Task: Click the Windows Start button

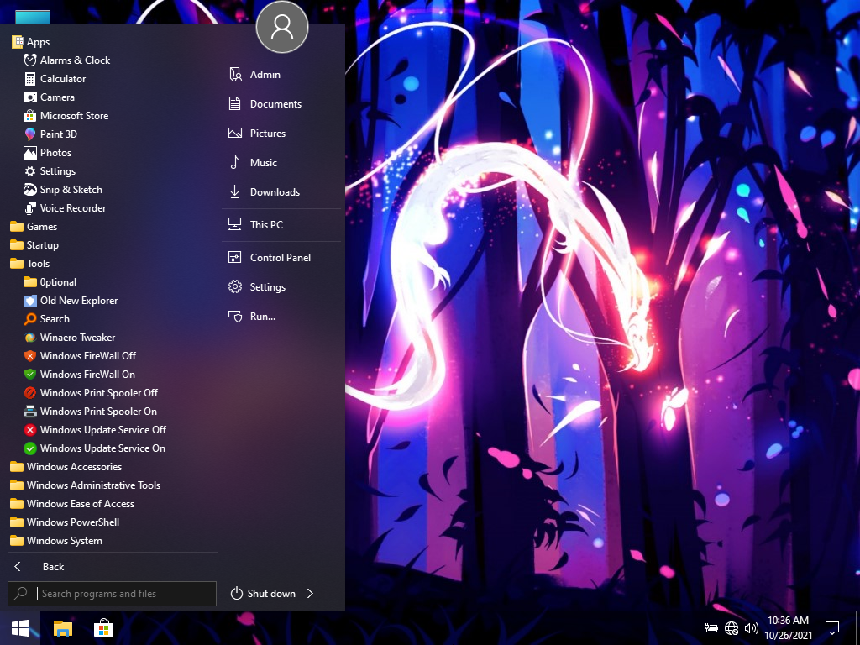Action: tap(20, 628)
